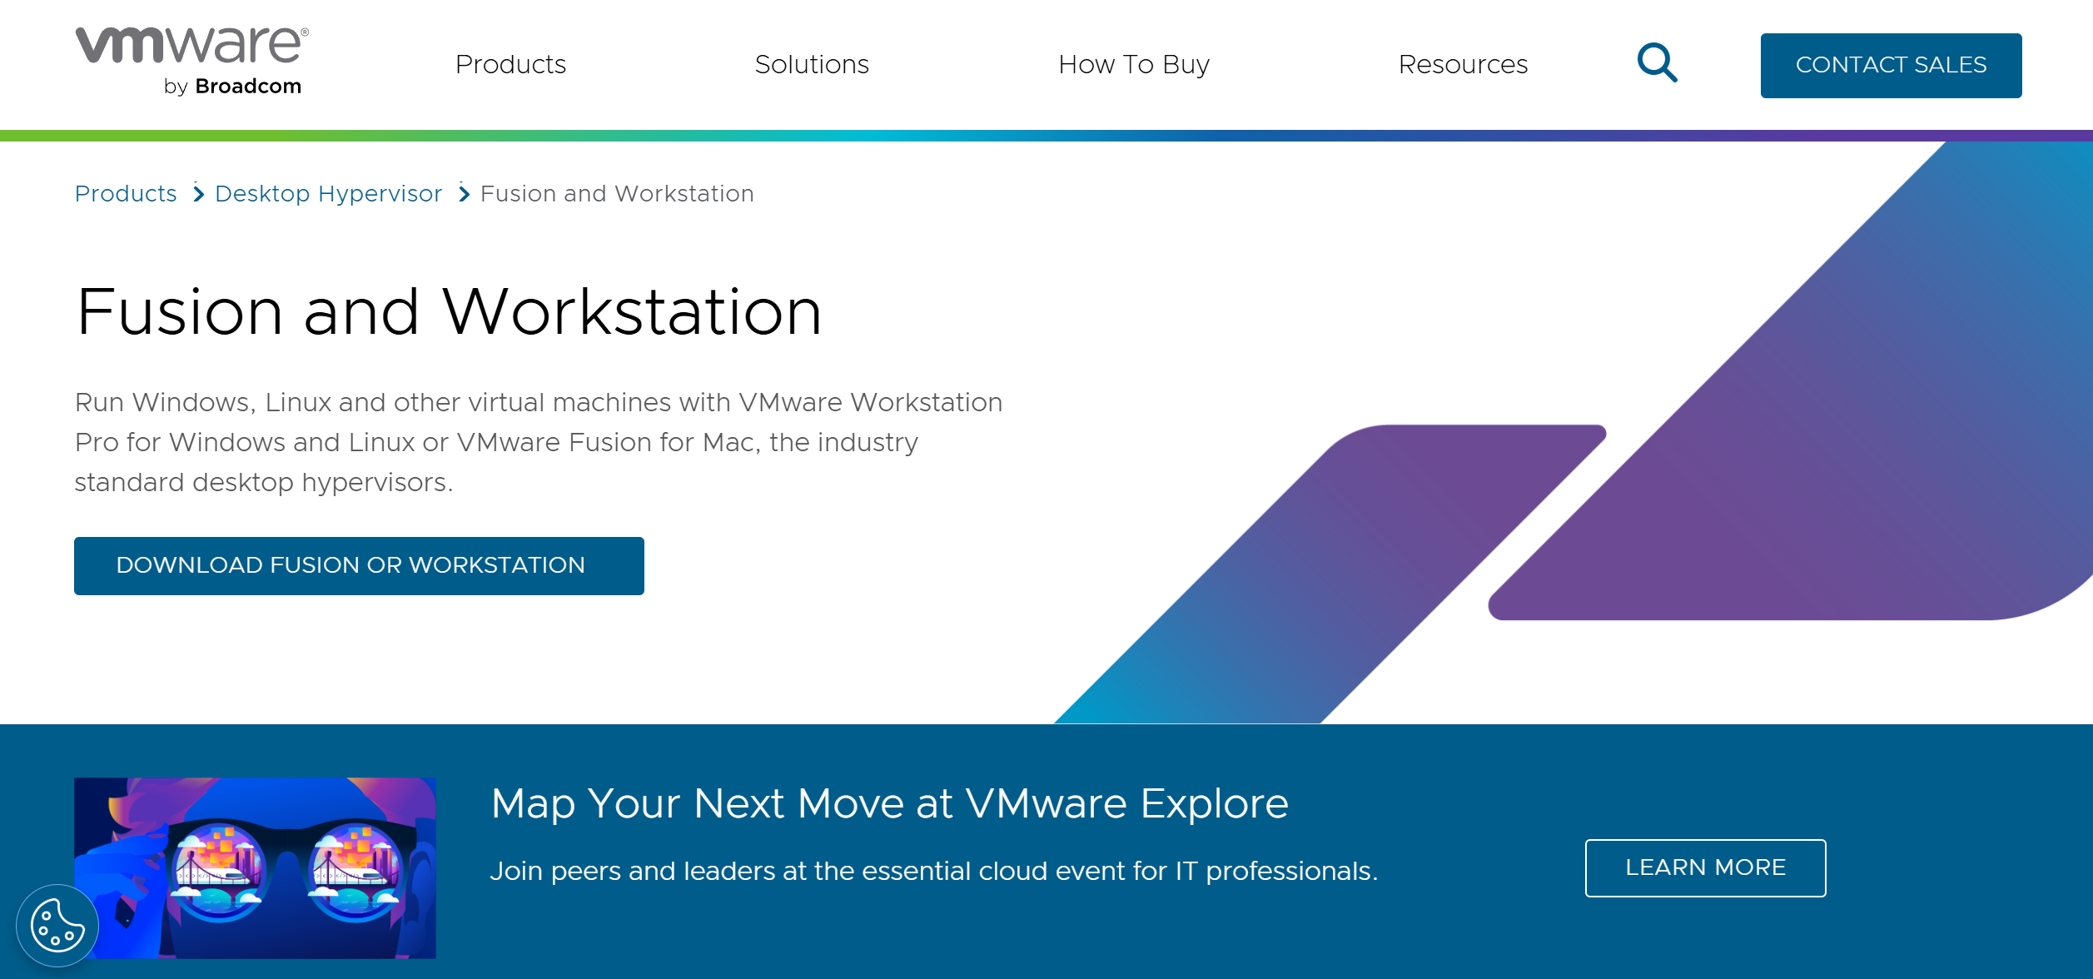Open the search magnifier icon

click(1656, 63)
